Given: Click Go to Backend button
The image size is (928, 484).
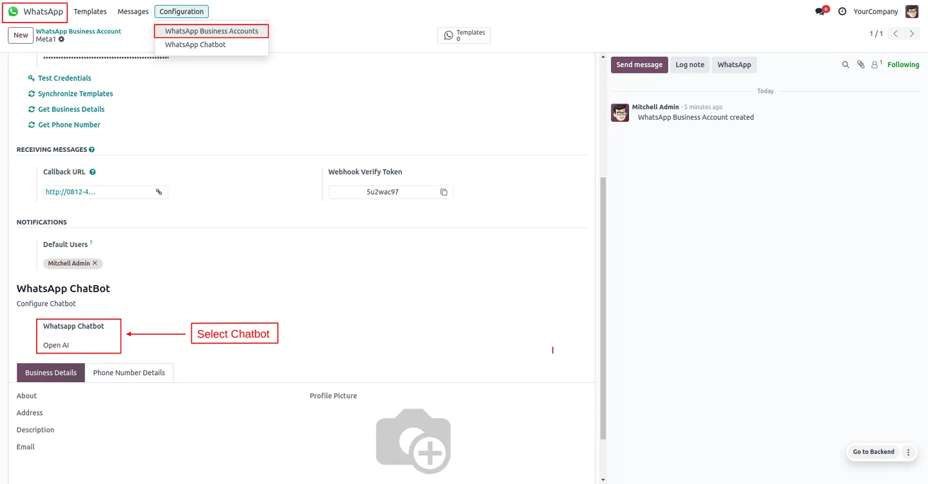Looking at the screenshot, I should [873, 452].
